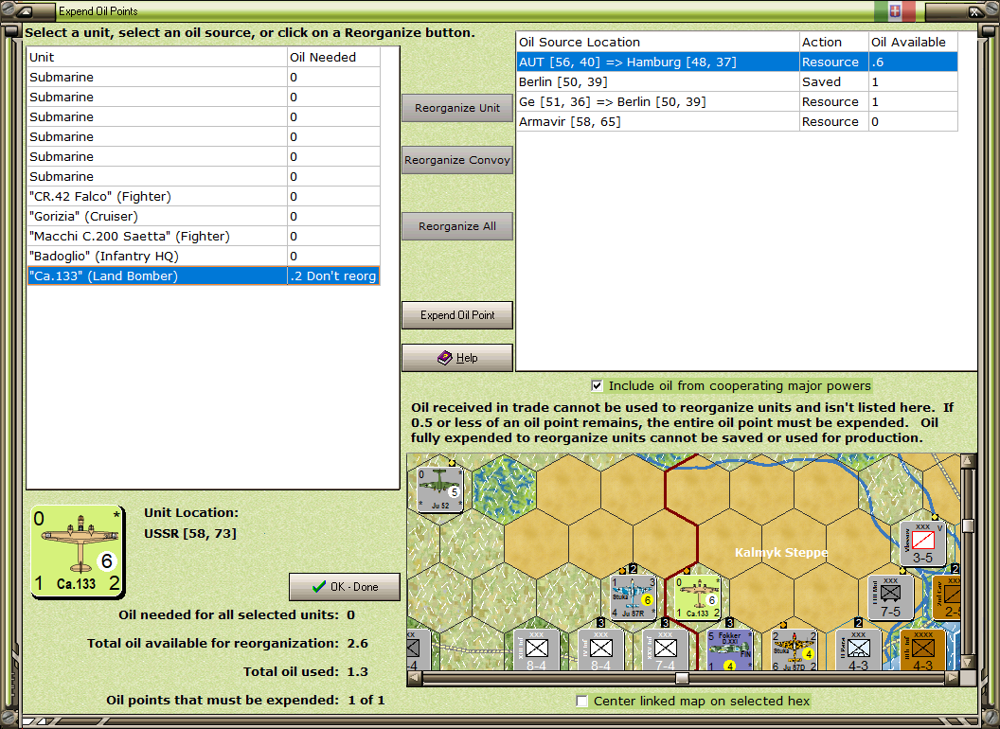Enable Center linked map on selected hex
This screenshot has height=729, width=1000.
581,701
